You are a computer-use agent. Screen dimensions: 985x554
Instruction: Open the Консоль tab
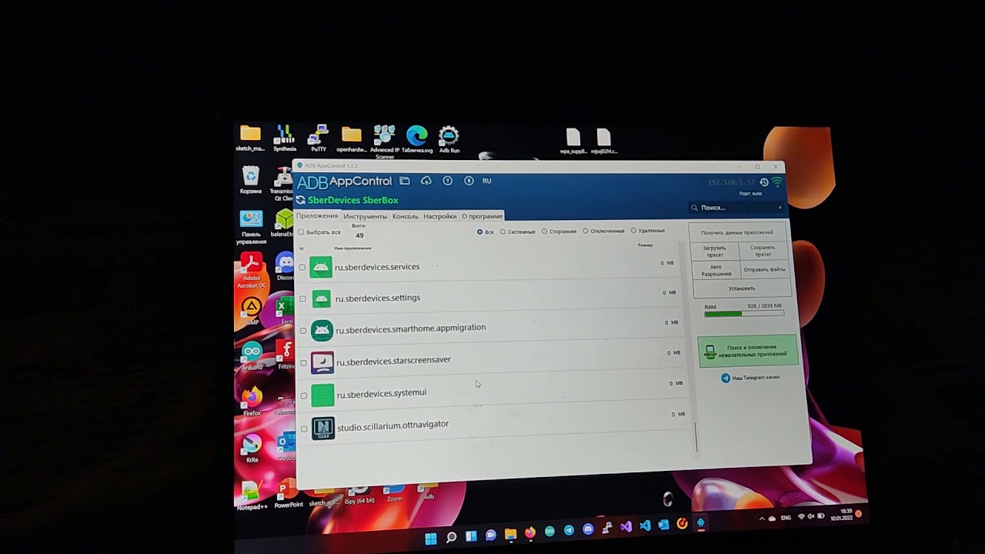pos(406,217)
